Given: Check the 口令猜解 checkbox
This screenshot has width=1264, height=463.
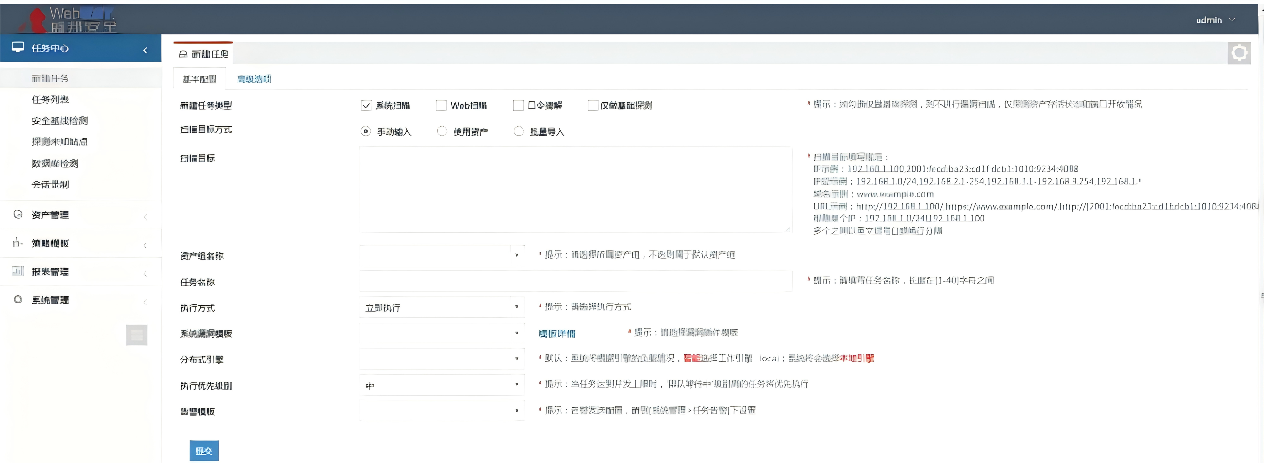Looking at the screenshot, I should click(518, 105).
